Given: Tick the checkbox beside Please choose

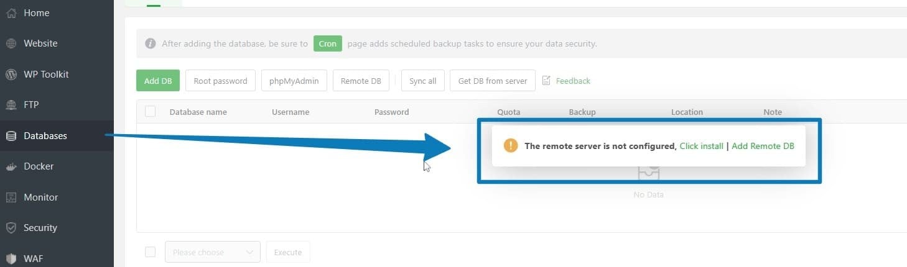Looking at the screenshot, I should [x=150, y=252].
